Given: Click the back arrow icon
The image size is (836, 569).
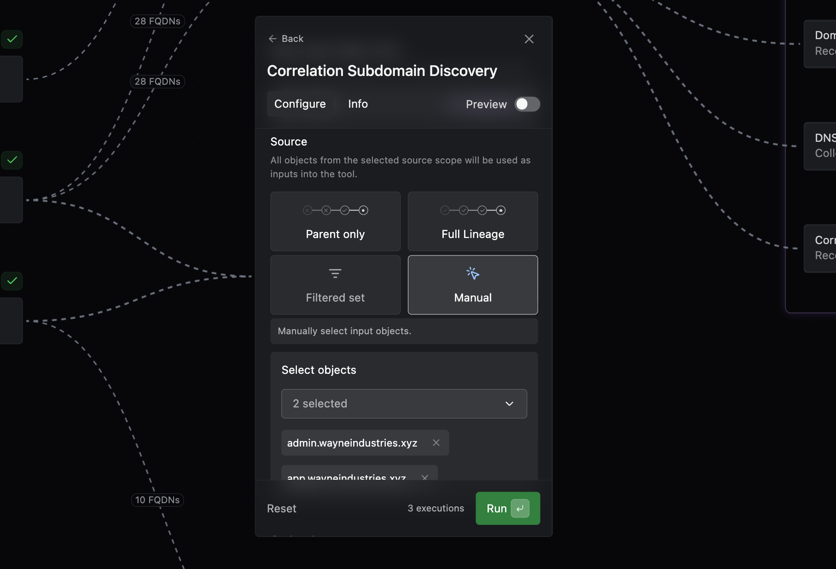Looking at the screenshot, I should point(273,39).
